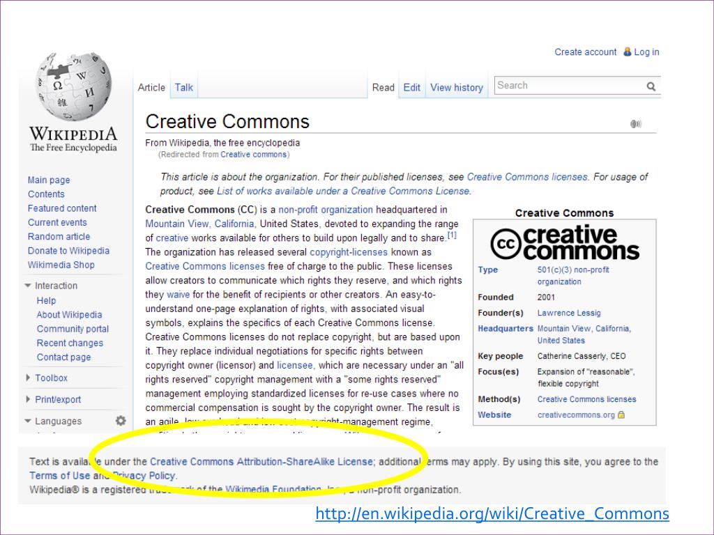Follow the 'creative' body text link
The width and height of the screenshot is (714, 535).
point(172,238)
